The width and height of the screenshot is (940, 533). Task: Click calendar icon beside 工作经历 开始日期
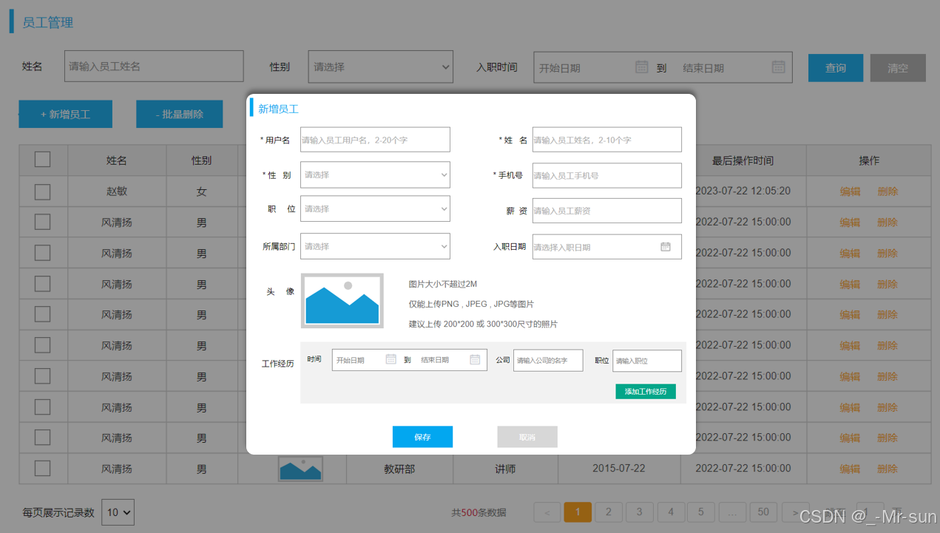(x=391, y=359)
